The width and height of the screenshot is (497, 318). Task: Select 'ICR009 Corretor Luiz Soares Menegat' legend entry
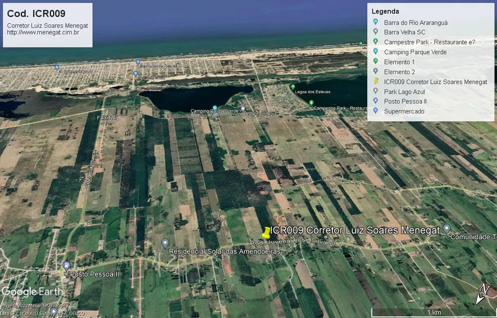click(435, 82)
